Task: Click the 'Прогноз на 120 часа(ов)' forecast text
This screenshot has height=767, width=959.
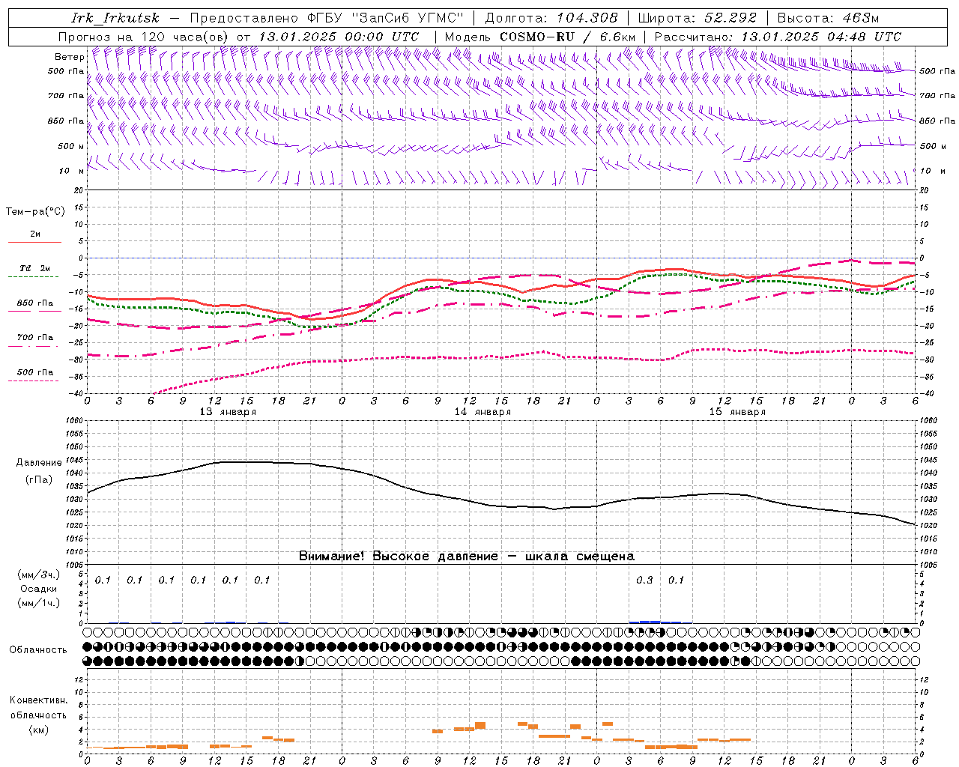Action: 145,37
